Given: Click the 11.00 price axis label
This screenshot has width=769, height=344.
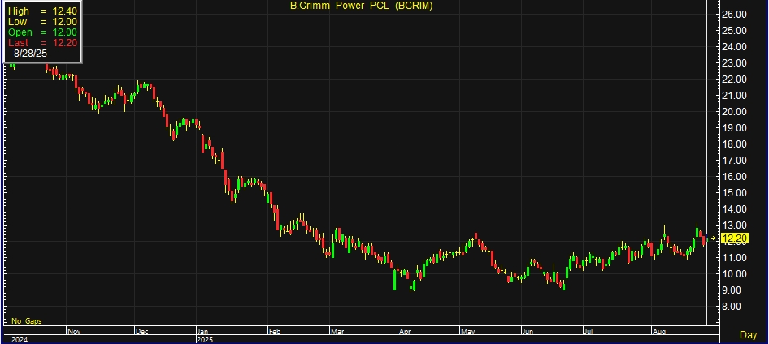Looking at the screenshot, I should pos(735,257).
